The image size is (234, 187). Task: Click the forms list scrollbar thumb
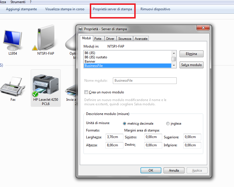click(x=174, y=59)
